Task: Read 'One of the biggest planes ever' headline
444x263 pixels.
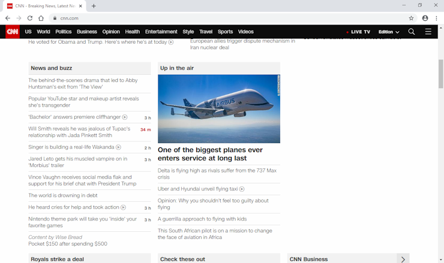Action: click(x=210, y=154)
